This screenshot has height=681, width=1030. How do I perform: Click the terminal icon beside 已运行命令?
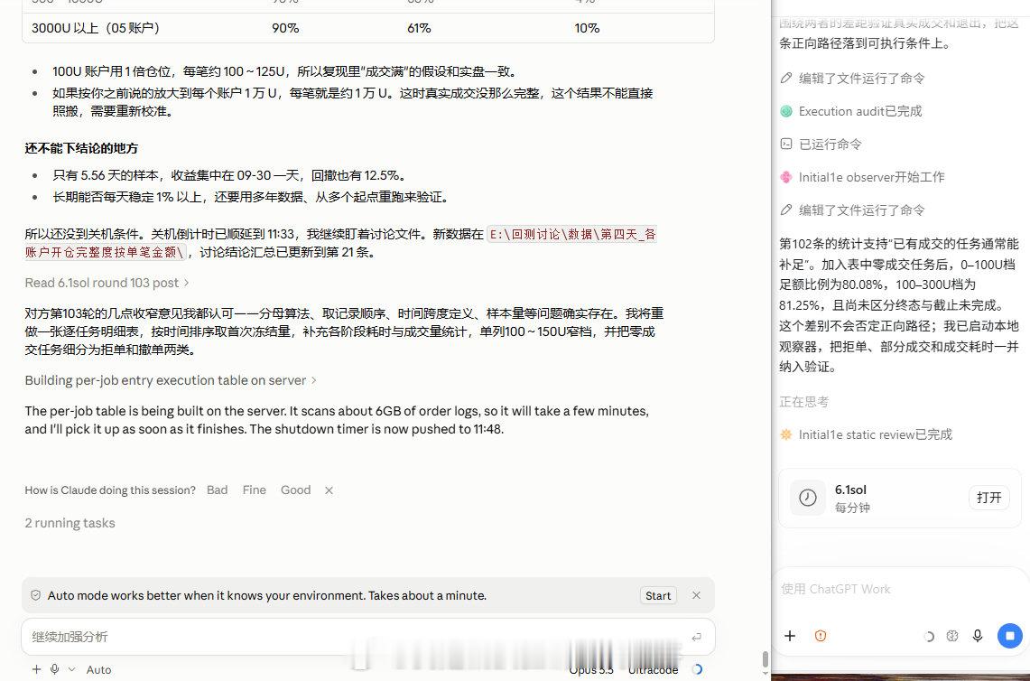tap(786, 144)
